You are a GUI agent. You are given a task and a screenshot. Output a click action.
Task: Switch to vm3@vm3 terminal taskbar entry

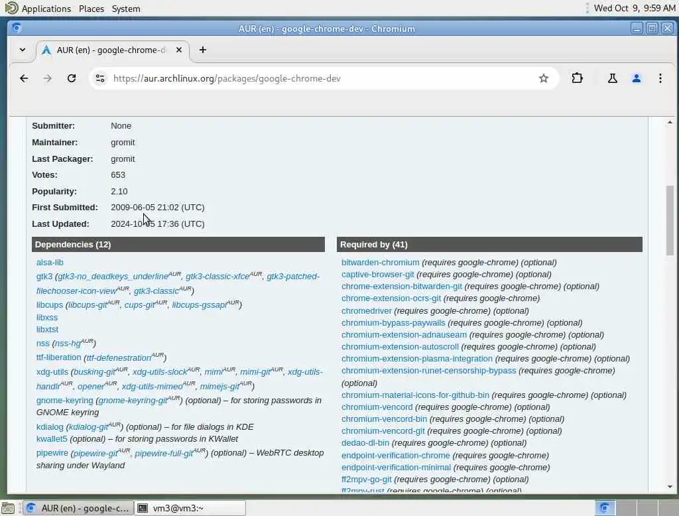(190, 508)
